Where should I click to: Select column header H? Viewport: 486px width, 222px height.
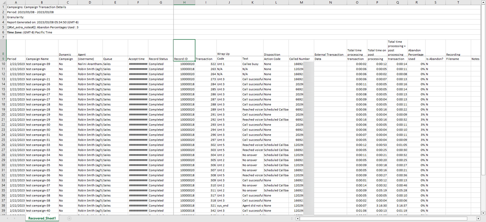(x=184, y=2)
